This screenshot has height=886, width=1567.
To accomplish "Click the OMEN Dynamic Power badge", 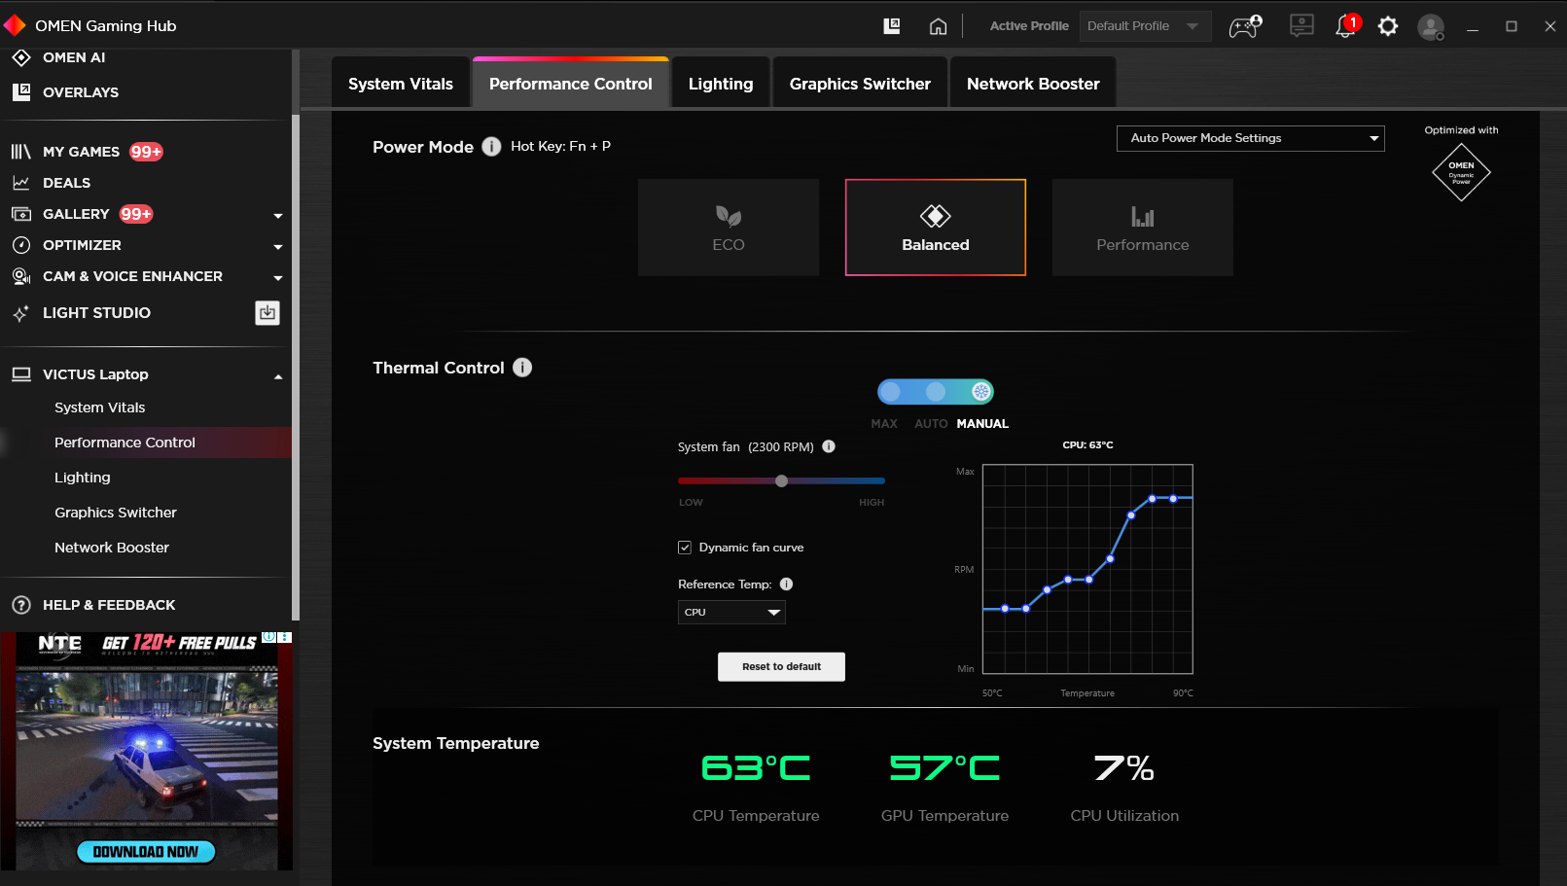I will click(1461, 172).
